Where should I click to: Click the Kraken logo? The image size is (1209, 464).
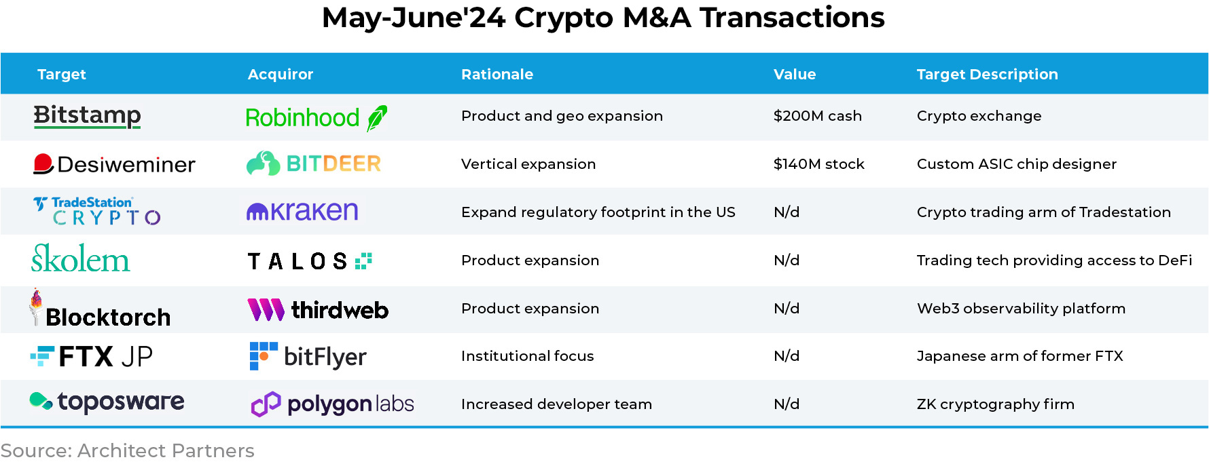[x=302, y=212]
